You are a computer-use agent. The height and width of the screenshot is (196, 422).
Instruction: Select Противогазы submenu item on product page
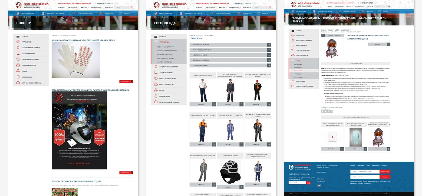point(298,68)
